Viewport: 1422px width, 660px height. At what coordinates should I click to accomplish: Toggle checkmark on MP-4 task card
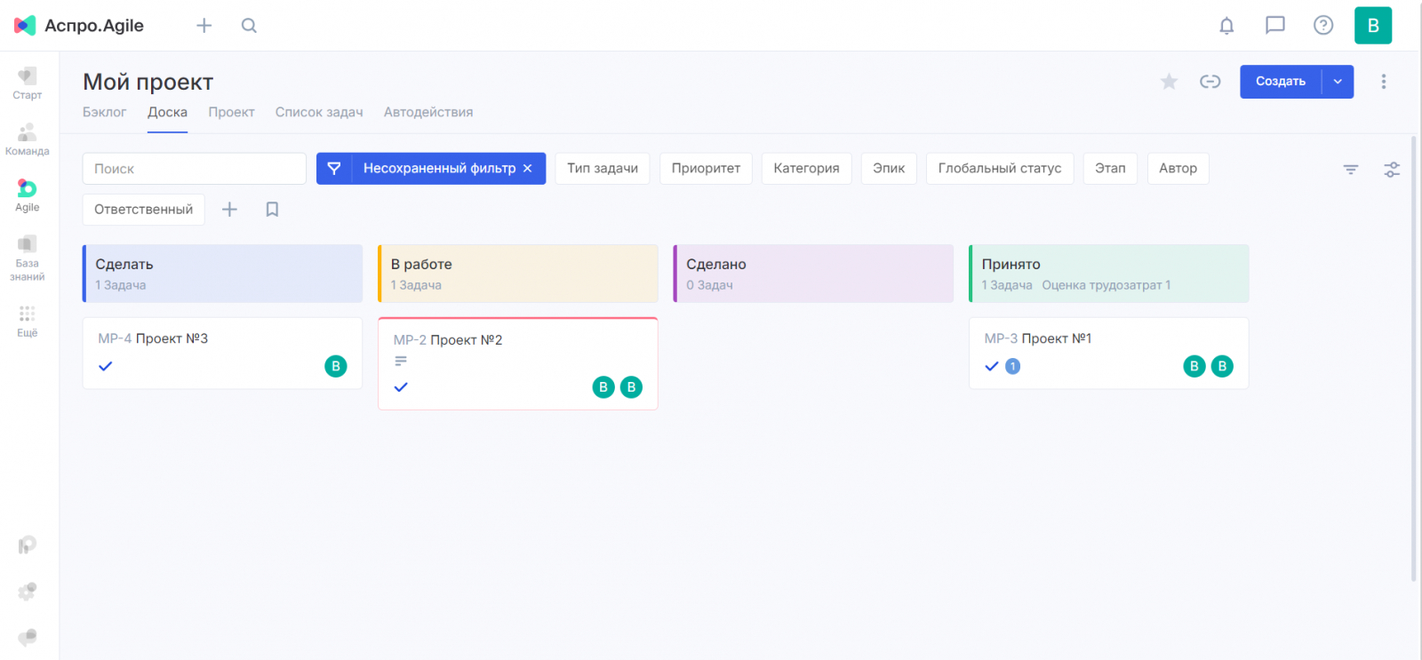pos(106,366)
